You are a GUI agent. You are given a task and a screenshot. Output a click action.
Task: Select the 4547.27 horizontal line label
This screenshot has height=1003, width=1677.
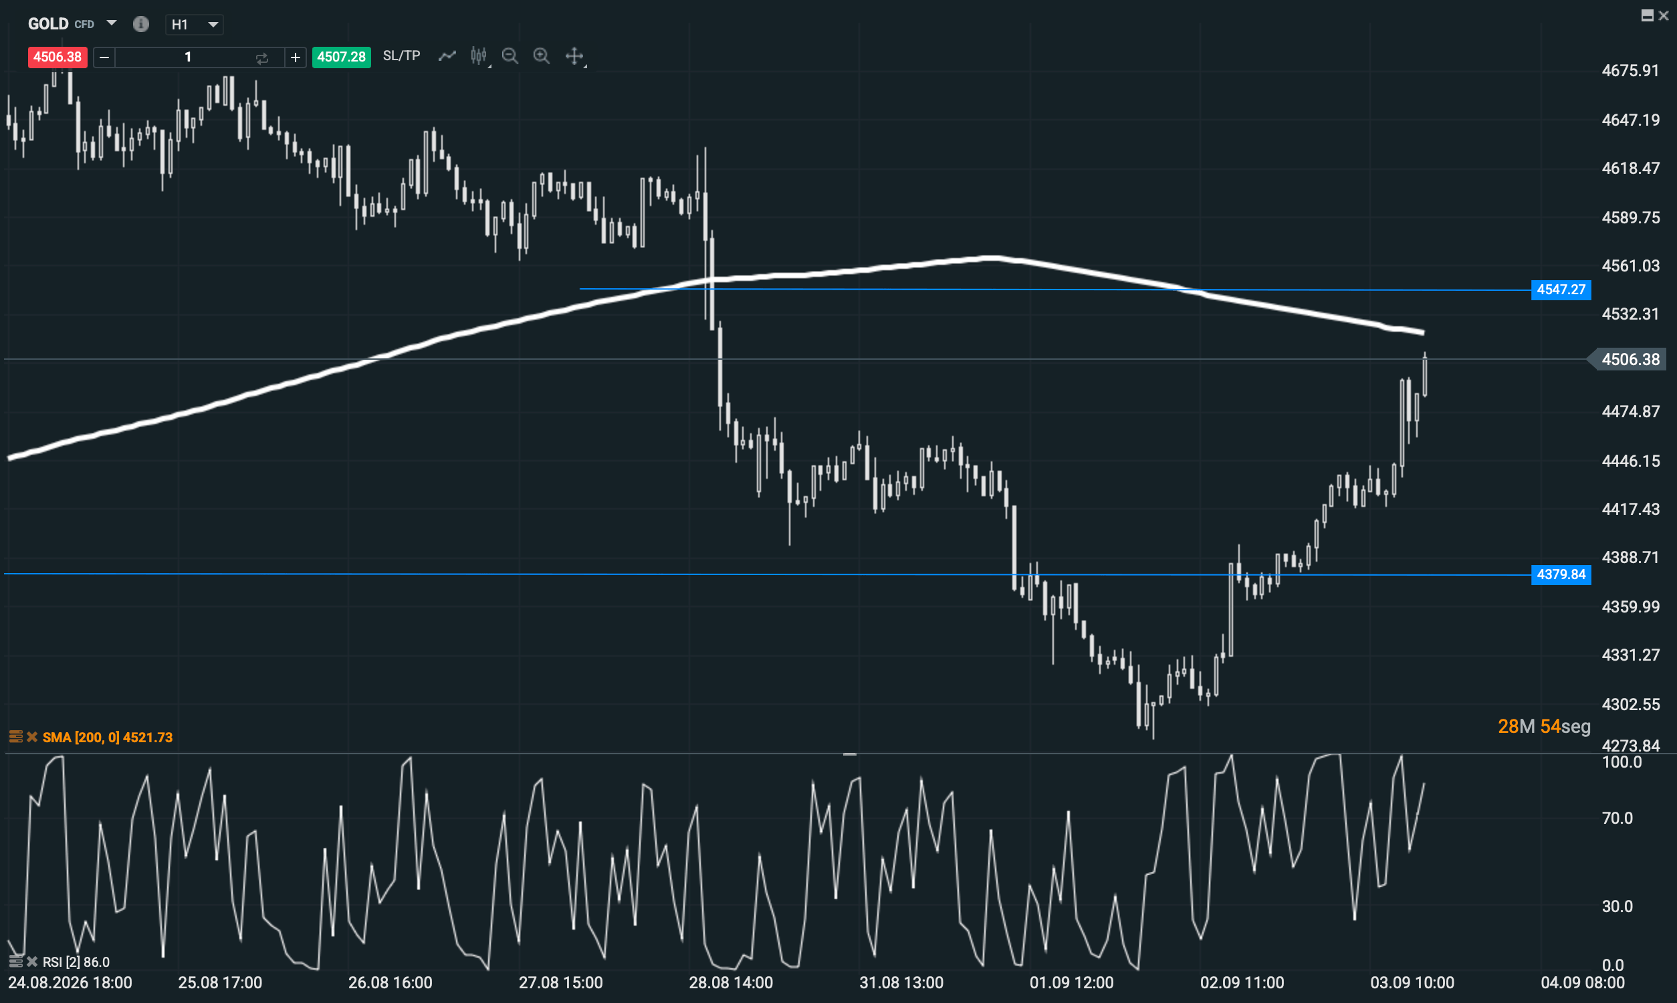point(1561,290)
